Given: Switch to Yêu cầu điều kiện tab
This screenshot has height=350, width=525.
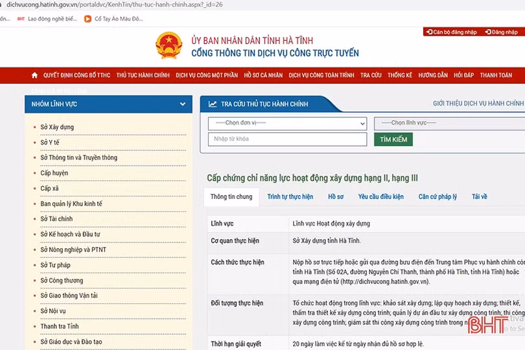Looking at the screenshot, I should tap(381, 197).
